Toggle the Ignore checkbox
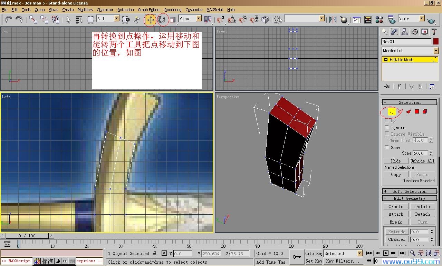Viewport: 442px width, 266px height. 387,127
